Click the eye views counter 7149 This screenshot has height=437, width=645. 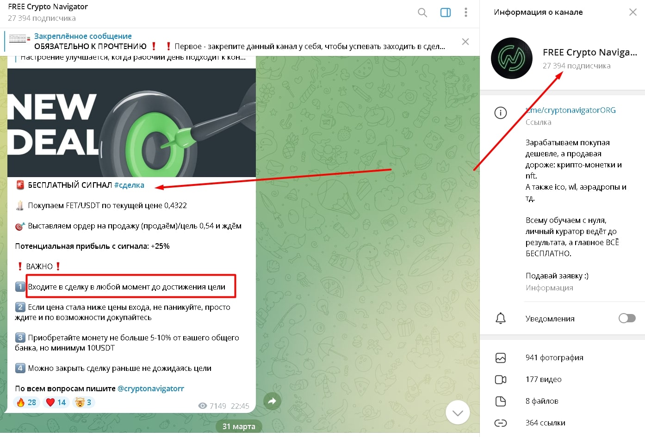[212, 406]
